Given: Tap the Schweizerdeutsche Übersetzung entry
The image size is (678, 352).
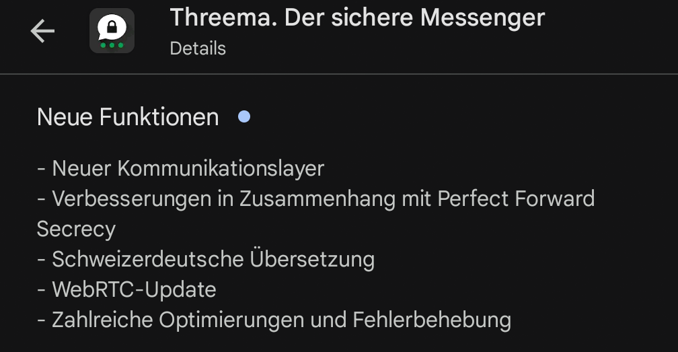Looking at the screenshot, I should 206,259.
